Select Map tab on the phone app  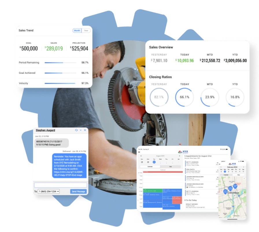(x=238, y=175)
